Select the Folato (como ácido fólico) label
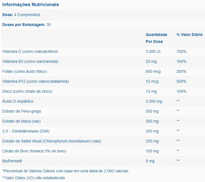The image size is (205, 182). [24, 71]
